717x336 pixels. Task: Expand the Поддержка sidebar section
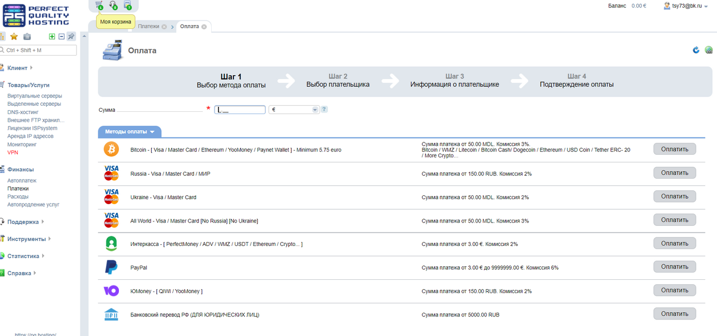point(23,222)
